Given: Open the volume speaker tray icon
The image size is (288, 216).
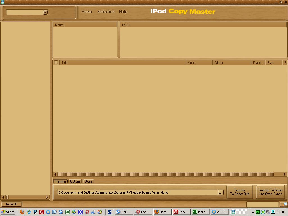Looking at the screenshot, I should [268, 212].
